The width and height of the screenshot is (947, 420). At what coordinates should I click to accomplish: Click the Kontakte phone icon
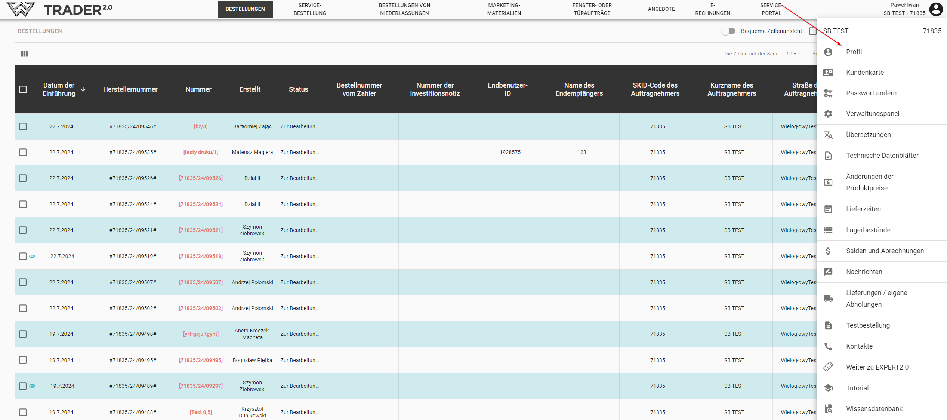828,346
